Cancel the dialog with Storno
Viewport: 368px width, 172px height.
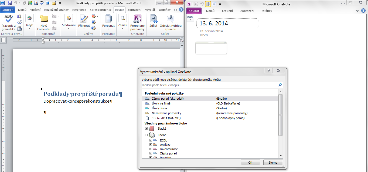tap(273, 163)
